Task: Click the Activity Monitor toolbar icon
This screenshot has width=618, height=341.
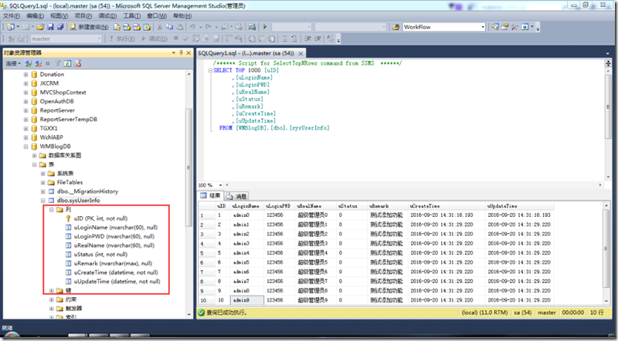Action: click(252, 27)
